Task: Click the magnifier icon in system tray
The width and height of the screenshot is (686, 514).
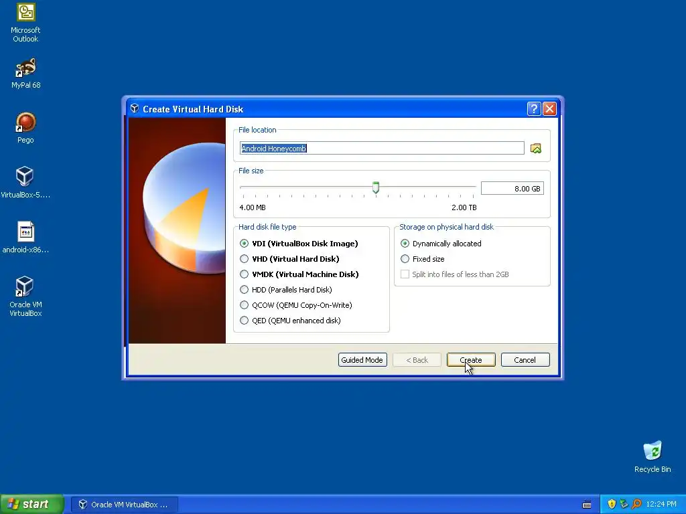Action: (636, 504)
